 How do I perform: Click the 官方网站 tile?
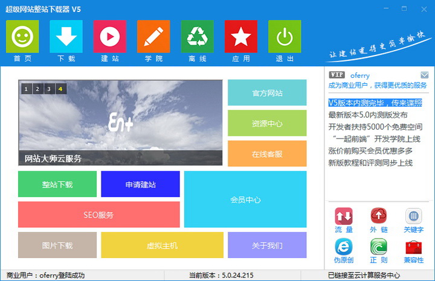(267, 93)
